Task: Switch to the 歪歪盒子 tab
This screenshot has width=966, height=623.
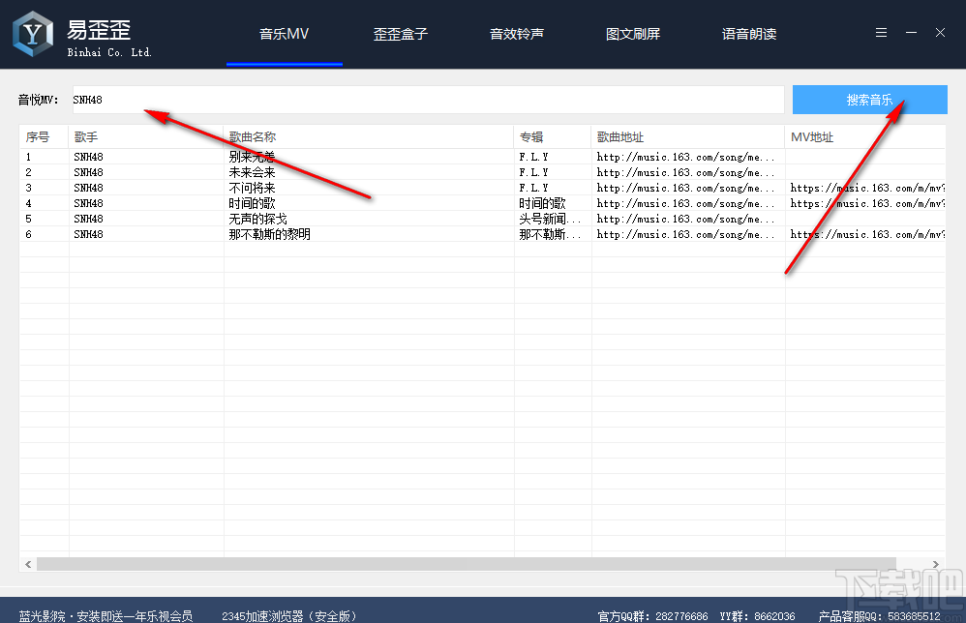Action: (400, 33)
